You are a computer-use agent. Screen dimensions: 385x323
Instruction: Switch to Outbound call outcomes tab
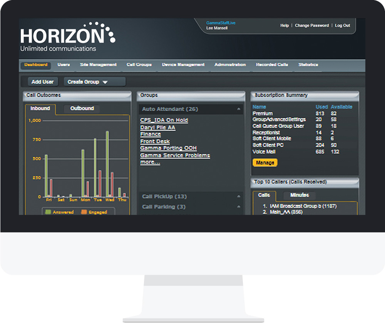coord(82,108)
